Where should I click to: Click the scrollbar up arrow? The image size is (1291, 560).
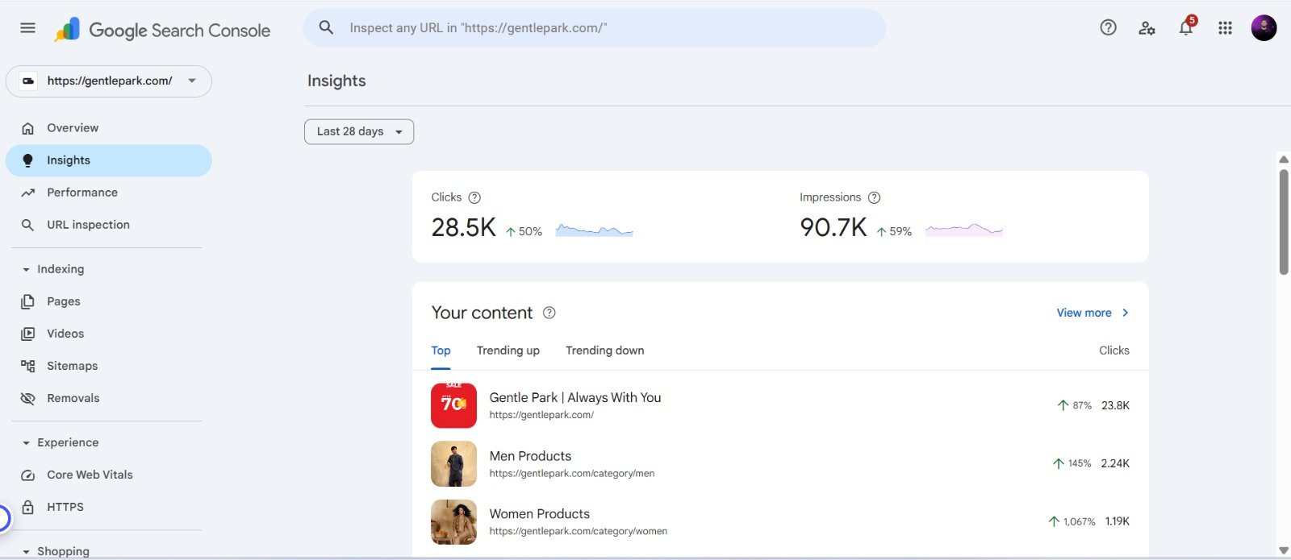[1284, 160]
